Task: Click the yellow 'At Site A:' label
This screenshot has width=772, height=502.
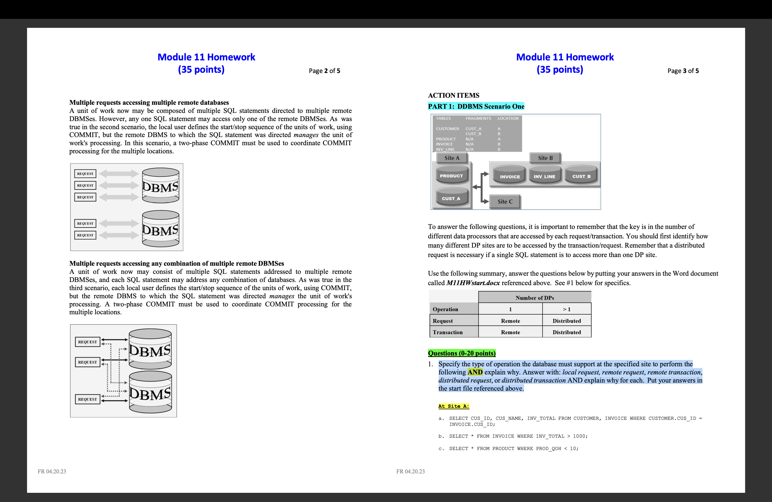Action: pyautogui.click(x=453, y=406)
